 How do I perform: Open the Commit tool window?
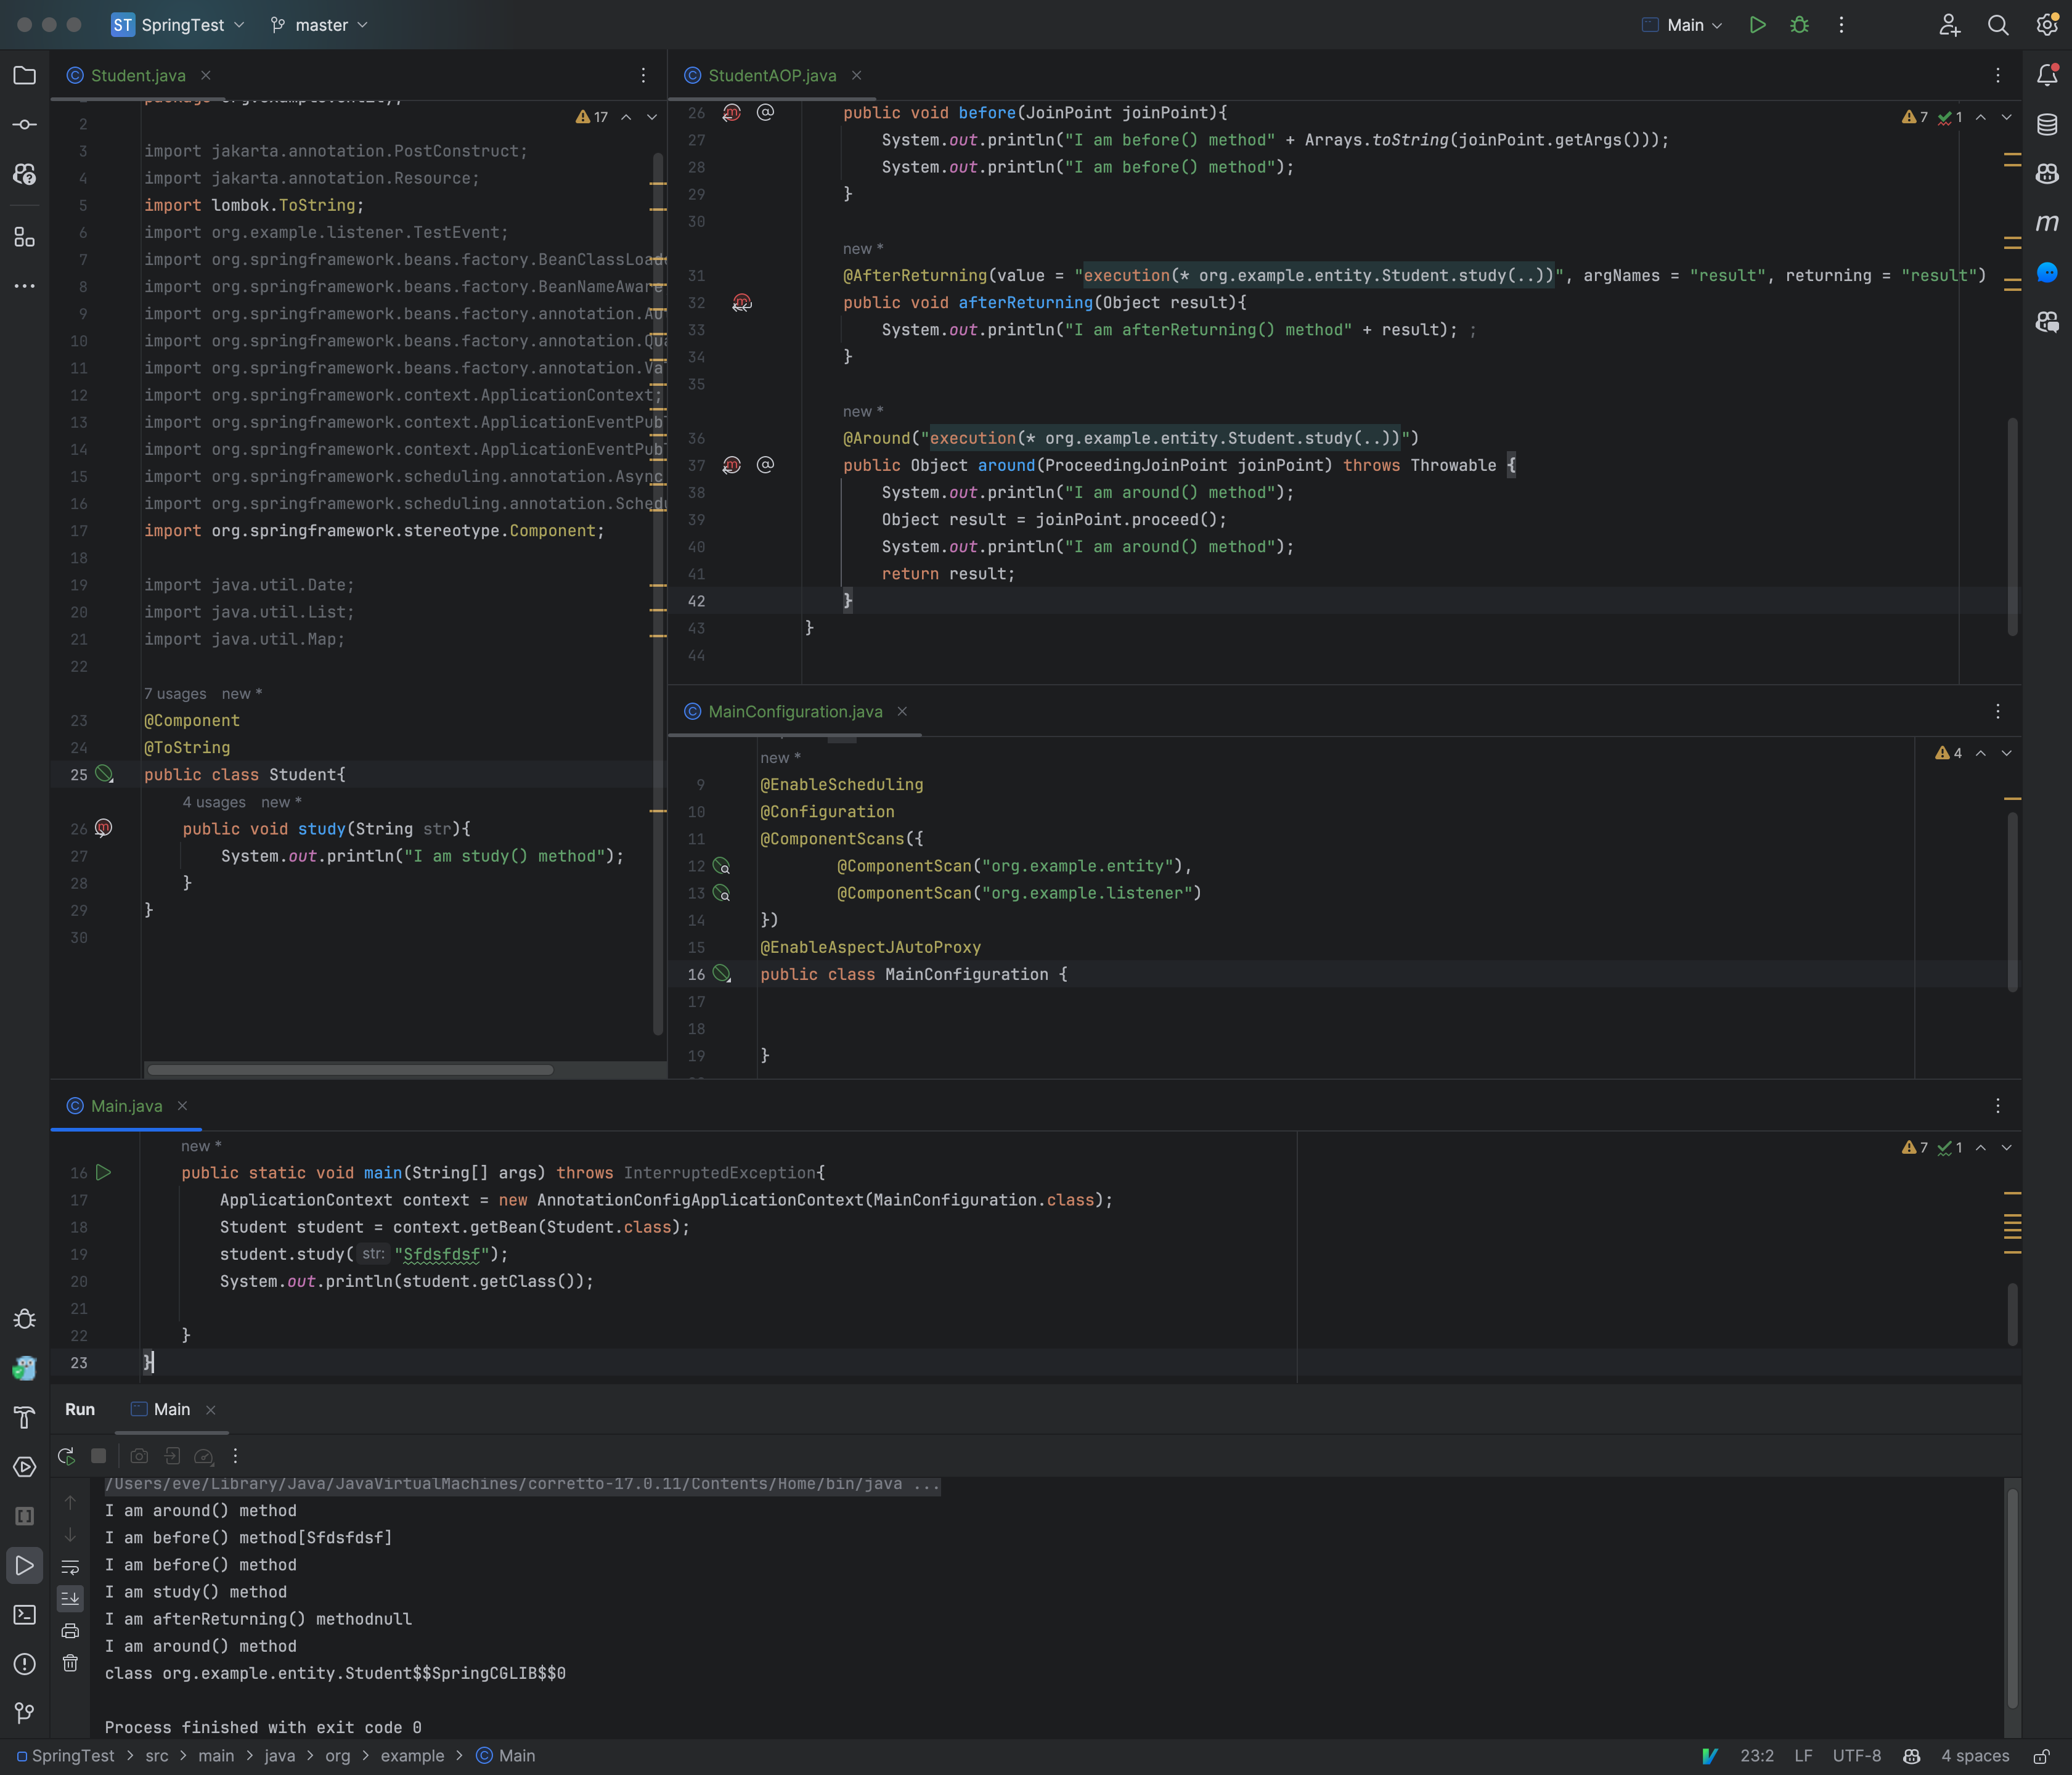click(x=25, y=124)
